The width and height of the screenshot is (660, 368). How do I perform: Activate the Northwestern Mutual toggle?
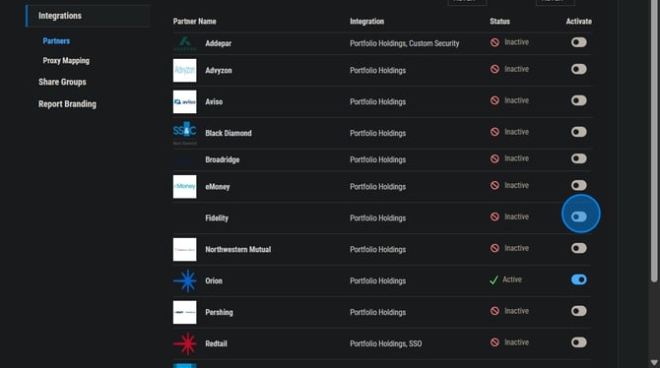pos(579,248)
